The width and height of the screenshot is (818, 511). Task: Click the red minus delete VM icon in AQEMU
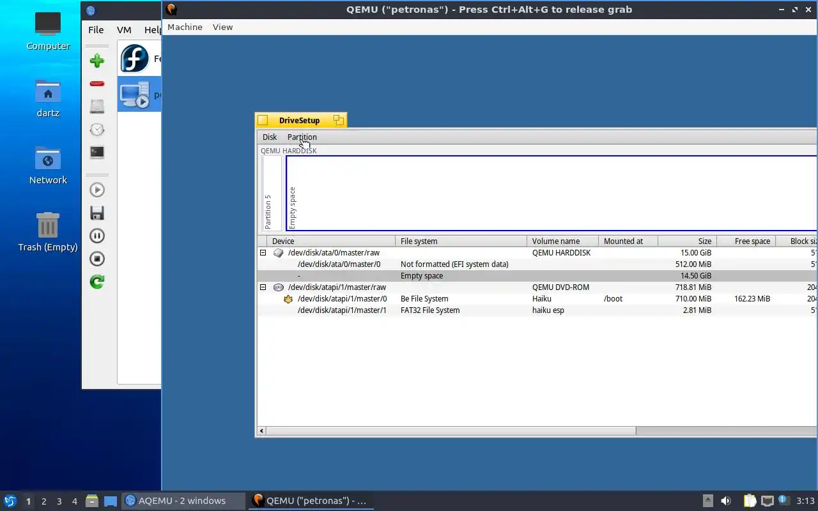(x=96, y=84)
